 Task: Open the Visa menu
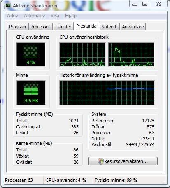pyautogui.click(x=55, y=16)
